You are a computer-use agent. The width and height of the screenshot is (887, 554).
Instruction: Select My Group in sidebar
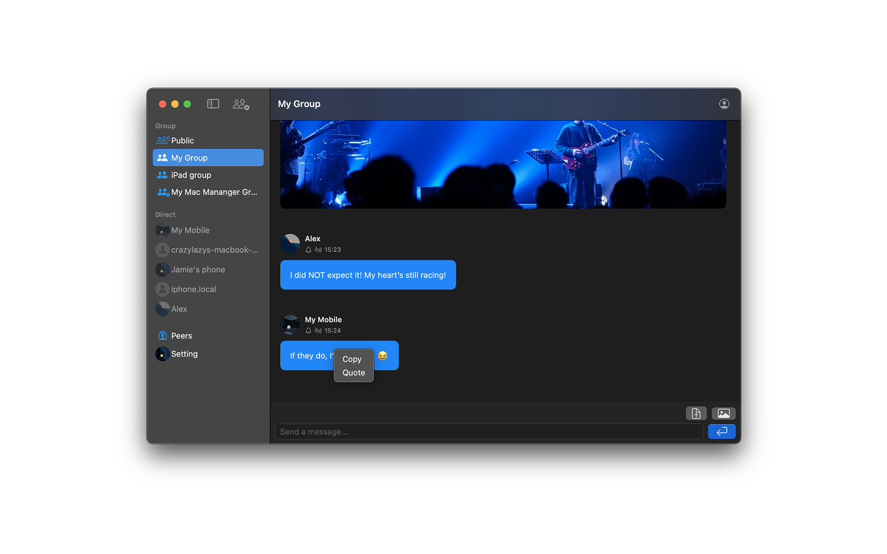tap(208, 158)
